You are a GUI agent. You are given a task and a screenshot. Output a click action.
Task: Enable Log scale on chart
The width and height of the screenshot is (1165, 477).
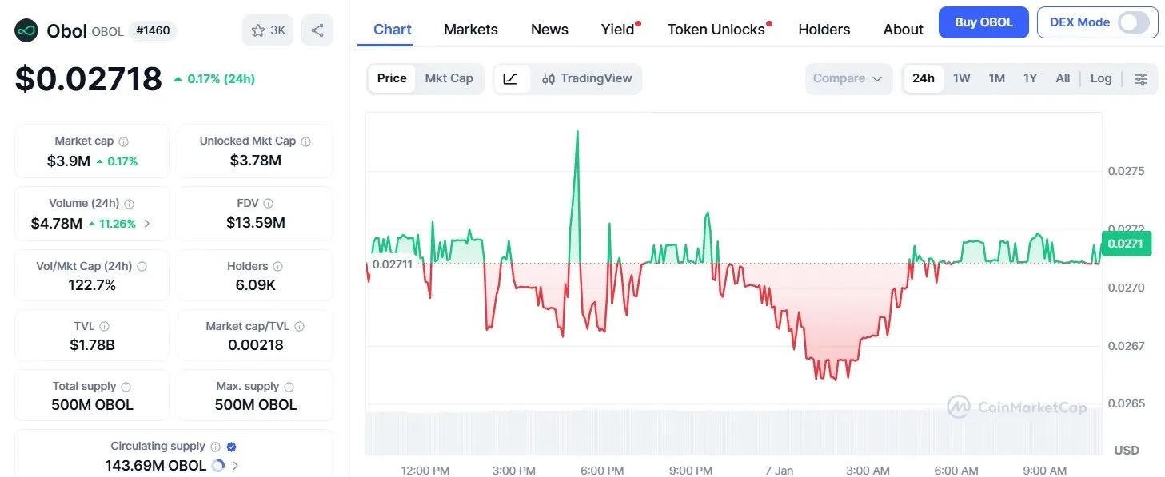coord(1100,78)
